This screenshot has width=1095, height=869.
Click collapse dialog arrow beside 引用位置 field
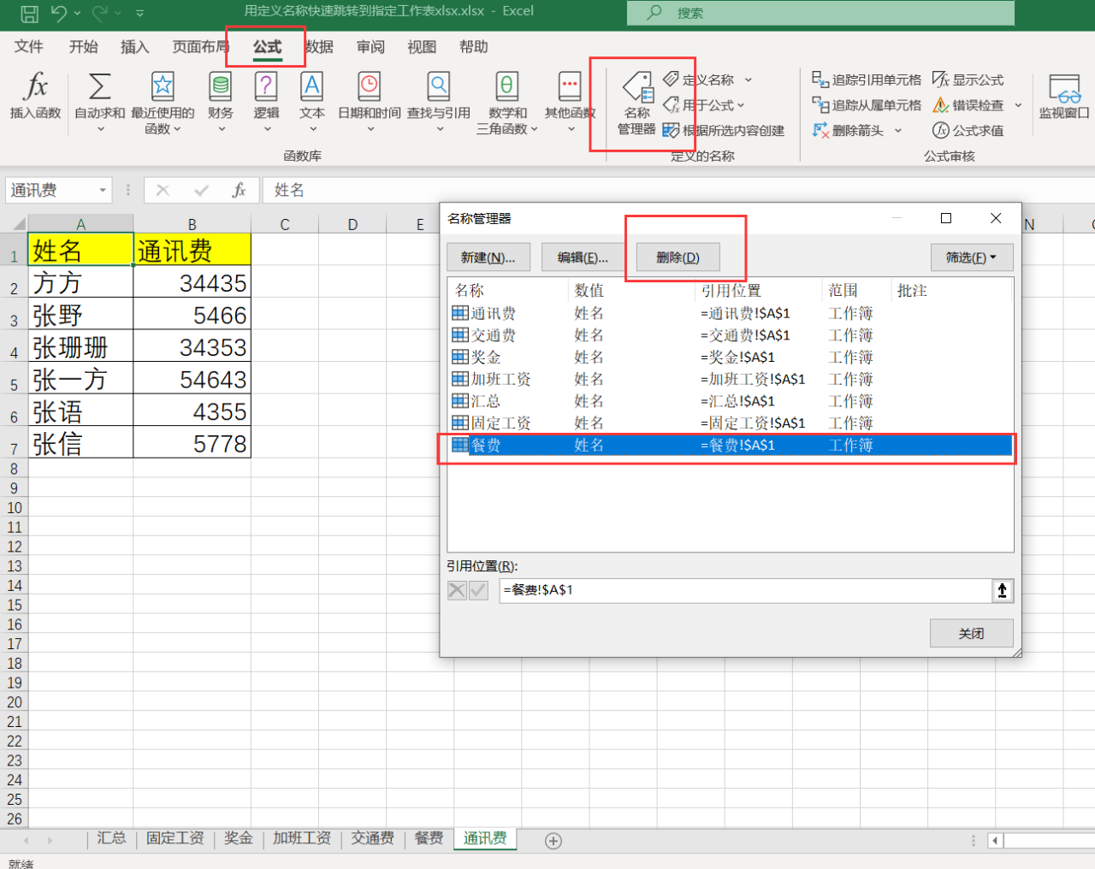coord(1003,590)
